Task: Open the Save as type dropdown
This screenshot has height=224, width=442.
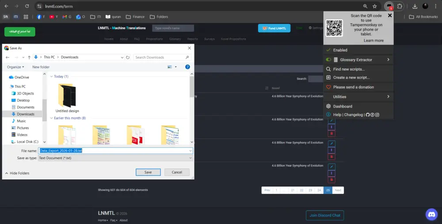Action: pyautogui.click(x=115, y=158)
